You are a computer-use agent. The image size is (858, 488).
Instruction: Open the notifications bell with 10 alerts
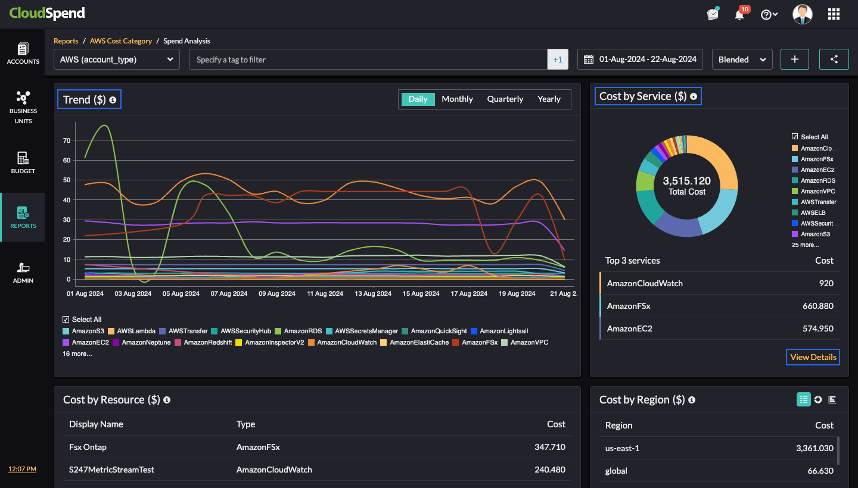click(x=739, y=15)
